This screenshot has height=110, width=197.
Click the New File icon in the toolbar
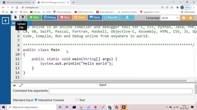coord(15,17)
